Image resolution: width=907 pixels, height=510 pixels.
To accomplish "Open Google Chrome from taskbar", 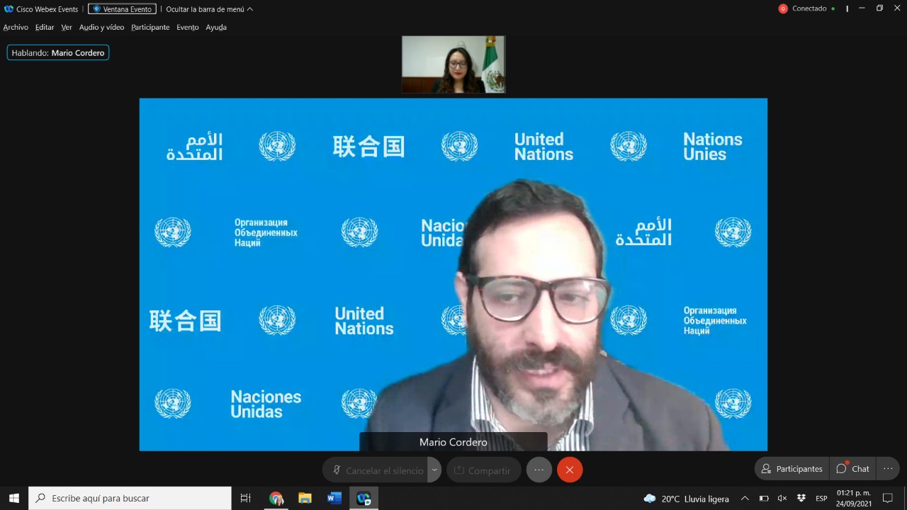I will click(x=276, y=498).
